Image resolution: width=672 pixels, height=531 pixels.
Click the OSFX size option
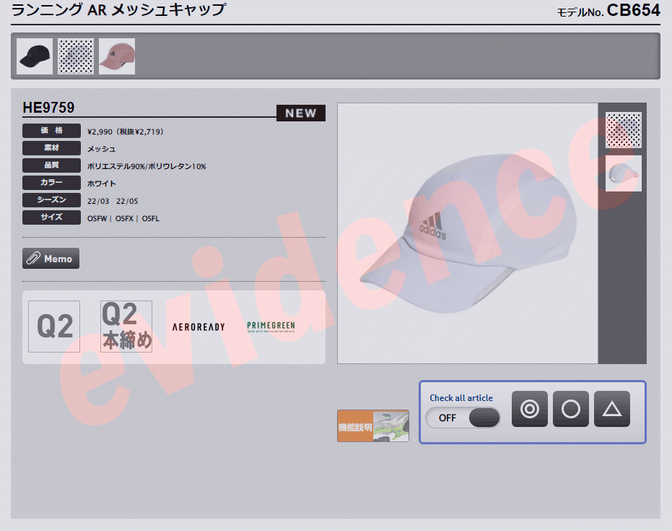tap(124, 218)
